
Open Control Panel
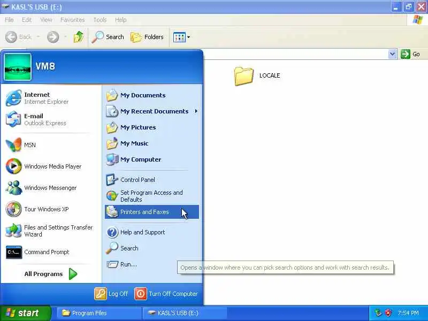[x=152, y=180]
